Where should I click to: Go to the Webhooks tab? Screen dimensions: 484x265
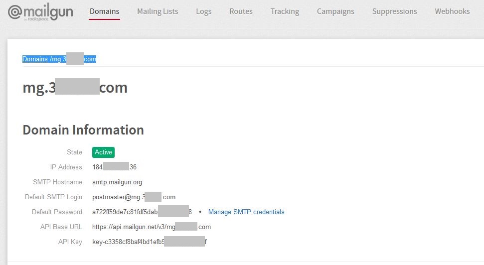click(452, 11)
